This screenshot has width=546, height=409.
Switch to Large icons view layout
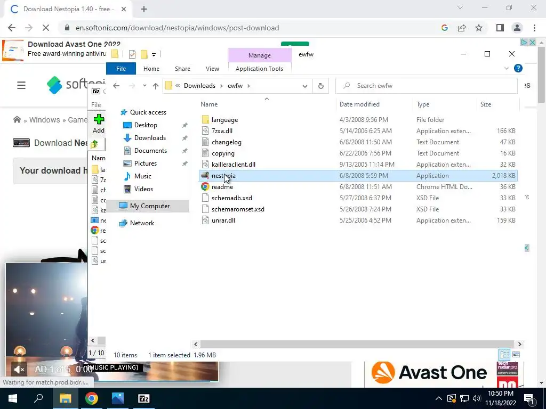coord(516,354)
